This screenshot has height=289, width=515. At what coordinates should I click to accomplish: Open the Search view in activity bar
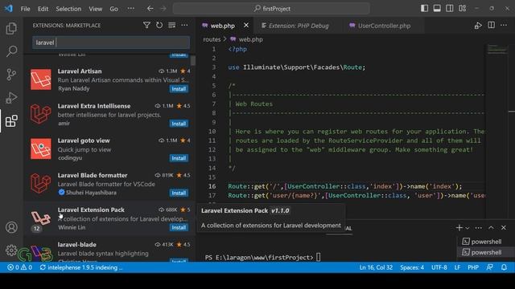tap(11, 51)
